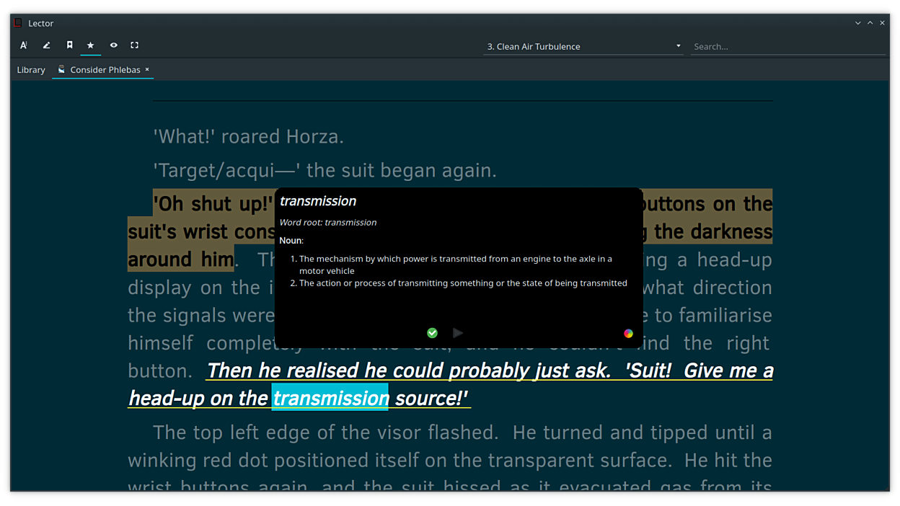Click the line "'Target/acqui—' the suit began again."
900x506 pixels.
point(325,171)
